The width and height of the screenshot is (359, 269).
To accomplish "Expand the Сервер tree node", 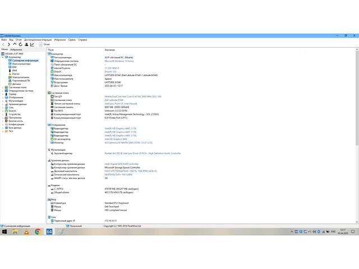I will pos(3,94).
